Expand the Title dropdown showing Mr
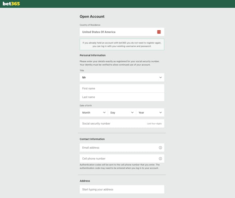235x198 pixels. [122, 77]
